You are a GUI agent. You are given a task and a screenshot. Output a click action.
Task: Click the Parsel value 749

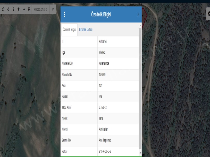(101, 96)
